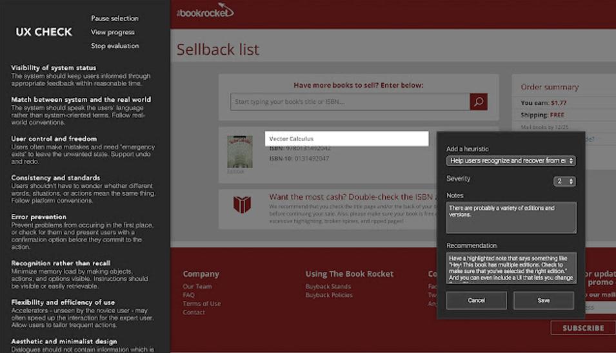616x353 pixels.
Task: Click Stop evaluation
Action: click(115, 46)
